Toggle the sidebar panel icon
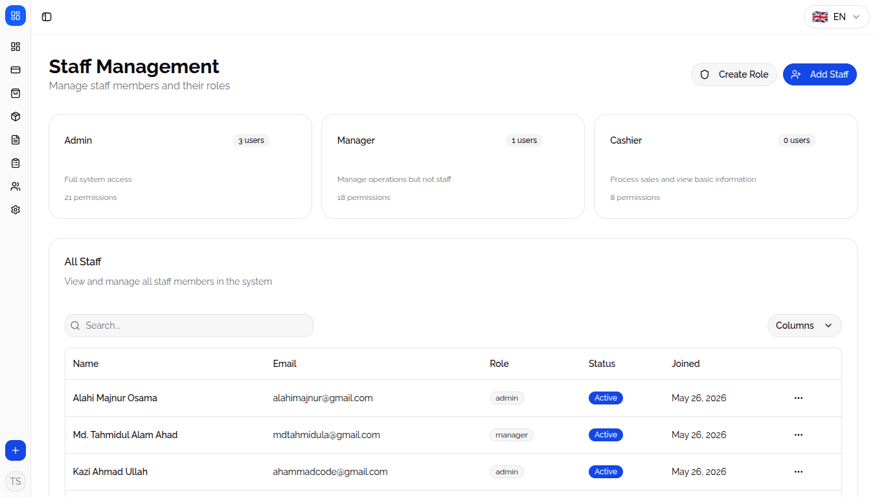This screenshot has height=497, width=875. [47, 17]
